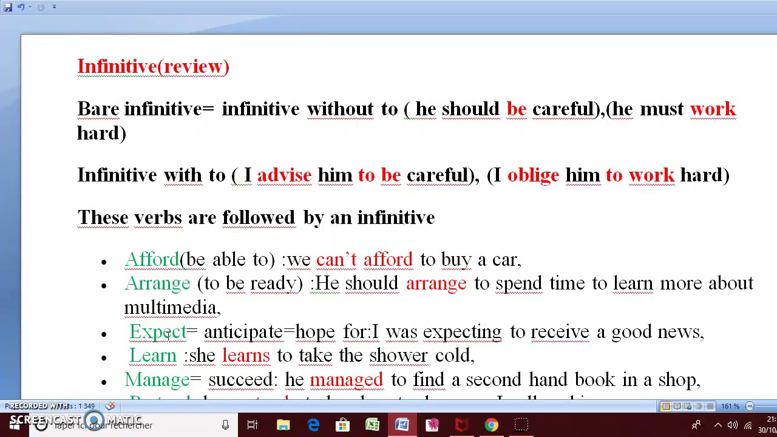Switch to Web Layout view

click(x=688, y=406)
